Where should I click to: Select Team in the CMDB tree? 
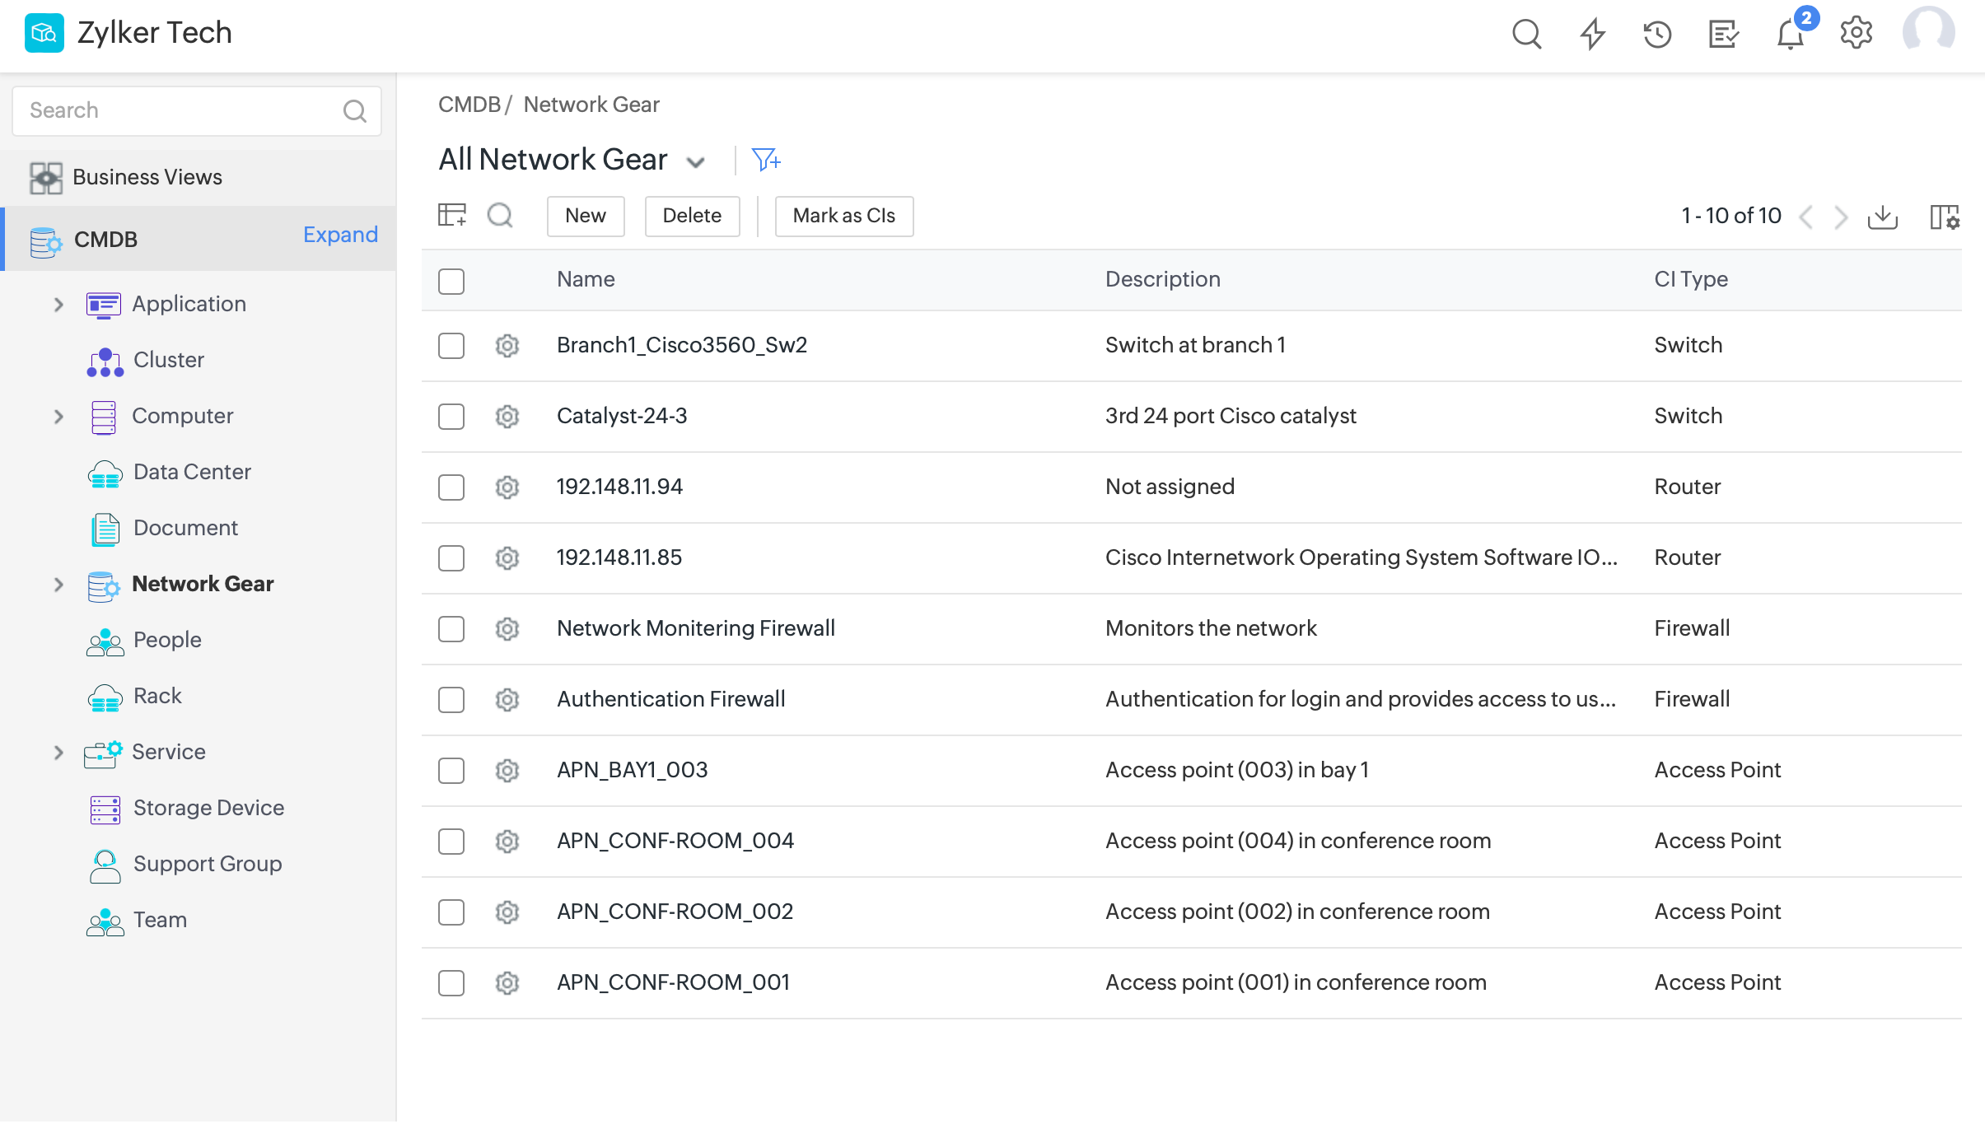(160, 921)
